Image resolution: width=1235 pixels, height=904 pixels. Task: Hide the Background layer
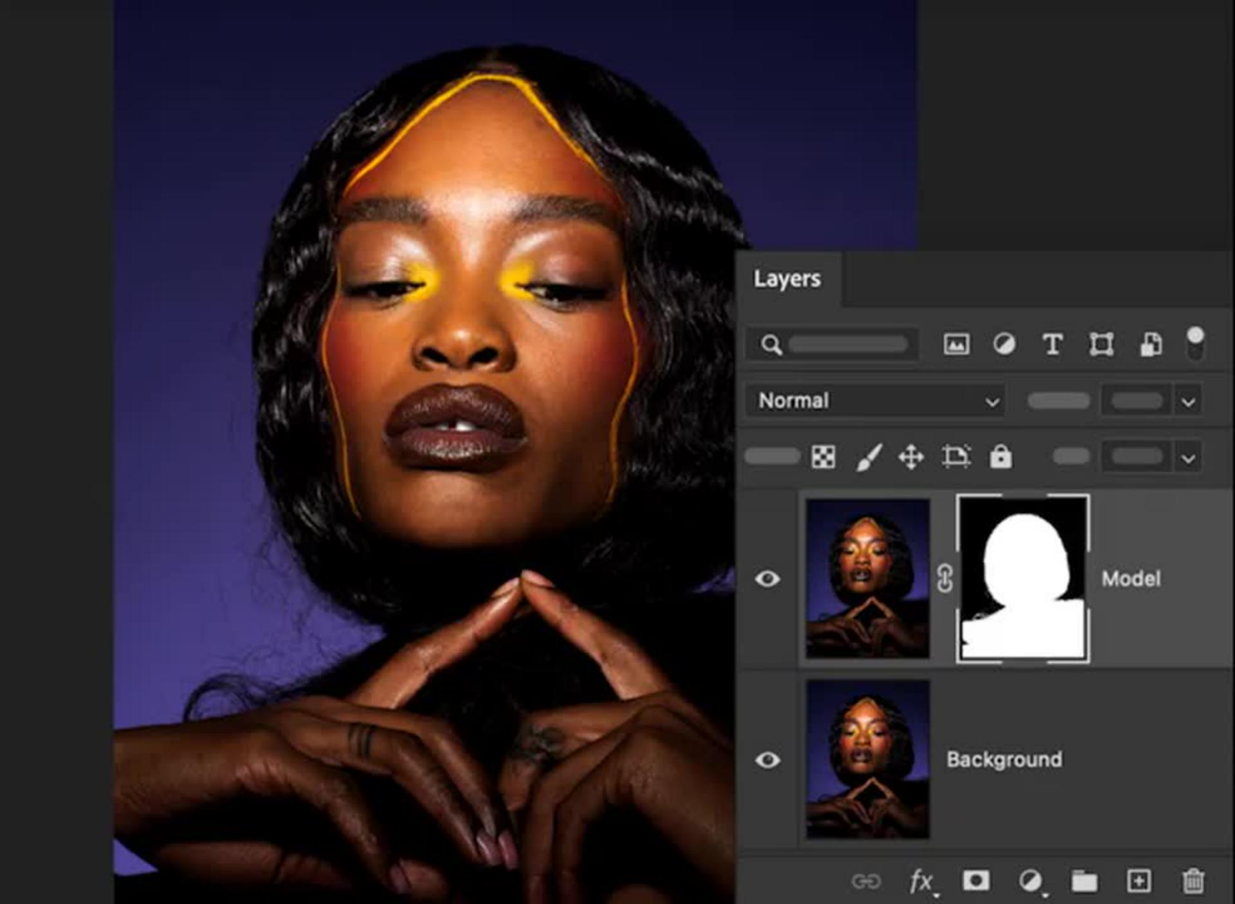(x=767, y=760)
